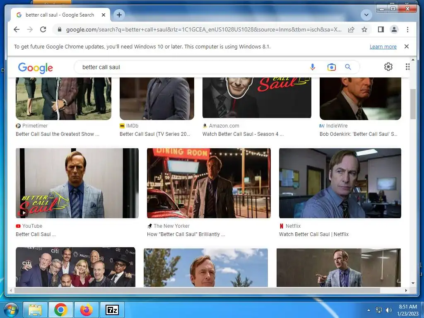Search by image with camera icon
This screenshot has width=424, height=318.
pos(332,67)
